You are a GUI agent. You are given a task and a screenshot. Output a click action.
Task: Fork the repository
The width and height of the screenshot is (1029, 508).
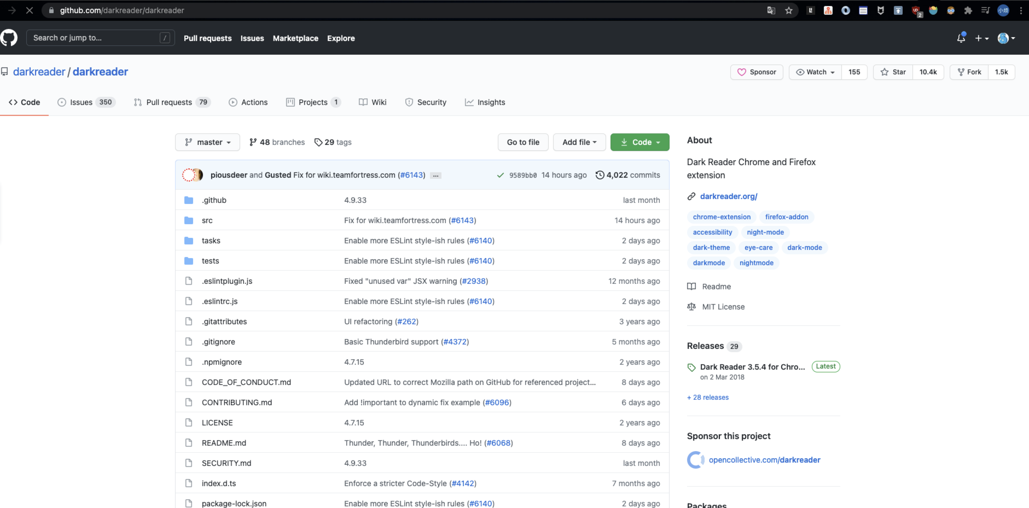click(x=969, y=72)
